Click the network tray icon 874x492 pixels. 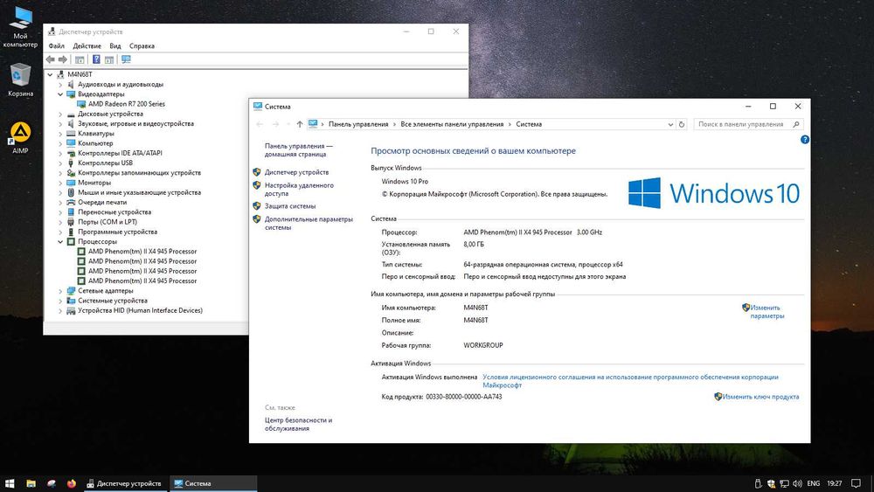pyautogui.click(x=784, y=483)
